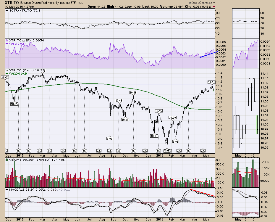Click the 600K volume axis label
Viewport: 275px width, 222px height.
[220, 160]
